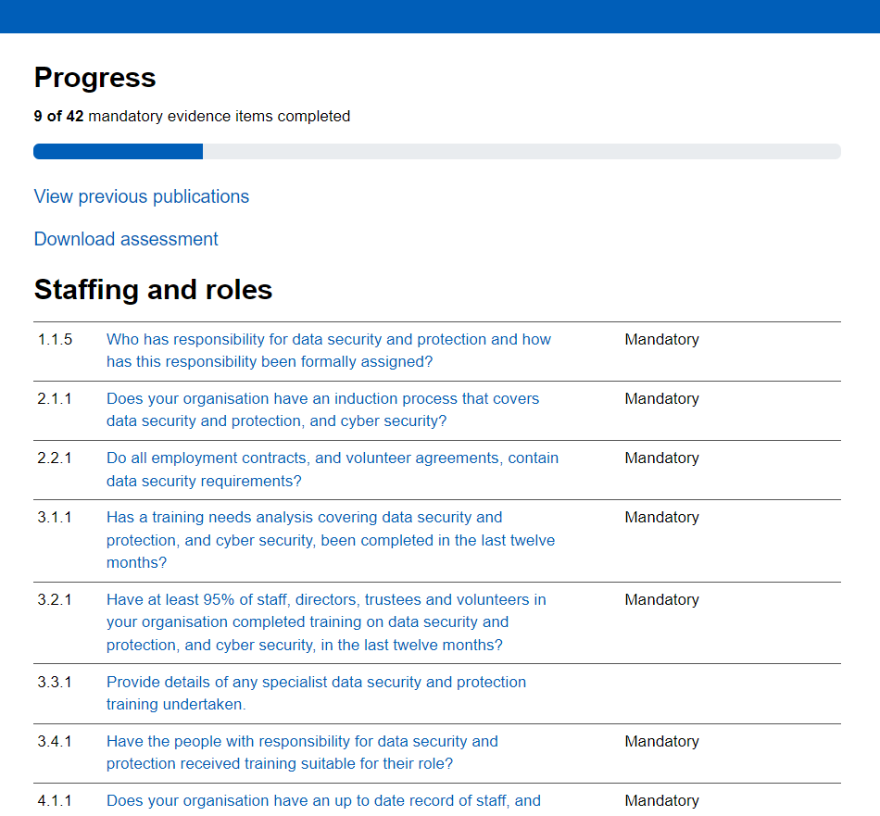This screenshot has height=816, width=880.
Task: Select the item number 3.3.1 in the table
Action: click(55, 682)
